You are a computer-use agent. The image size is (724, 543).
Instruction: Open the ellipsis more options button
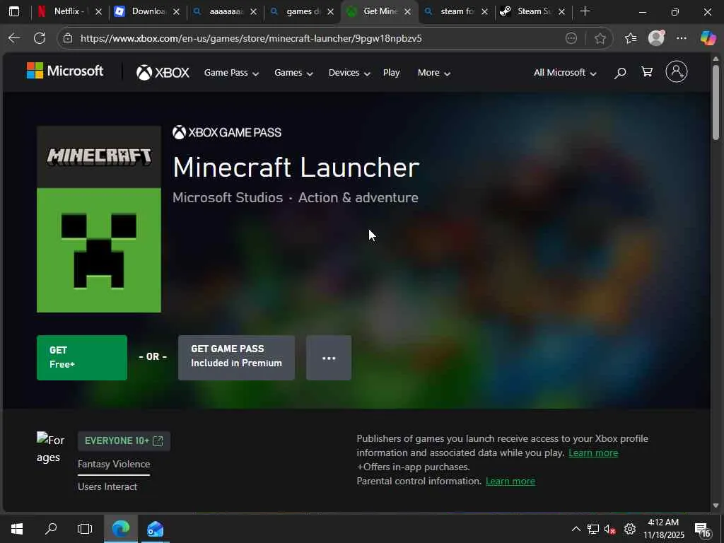329,358
